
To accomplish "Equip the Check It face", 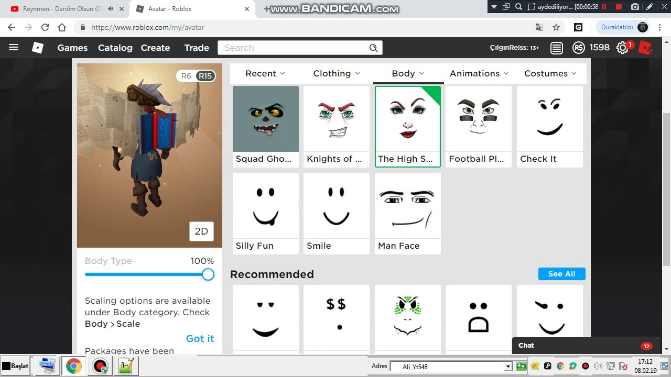I will [x=550, y=126].
